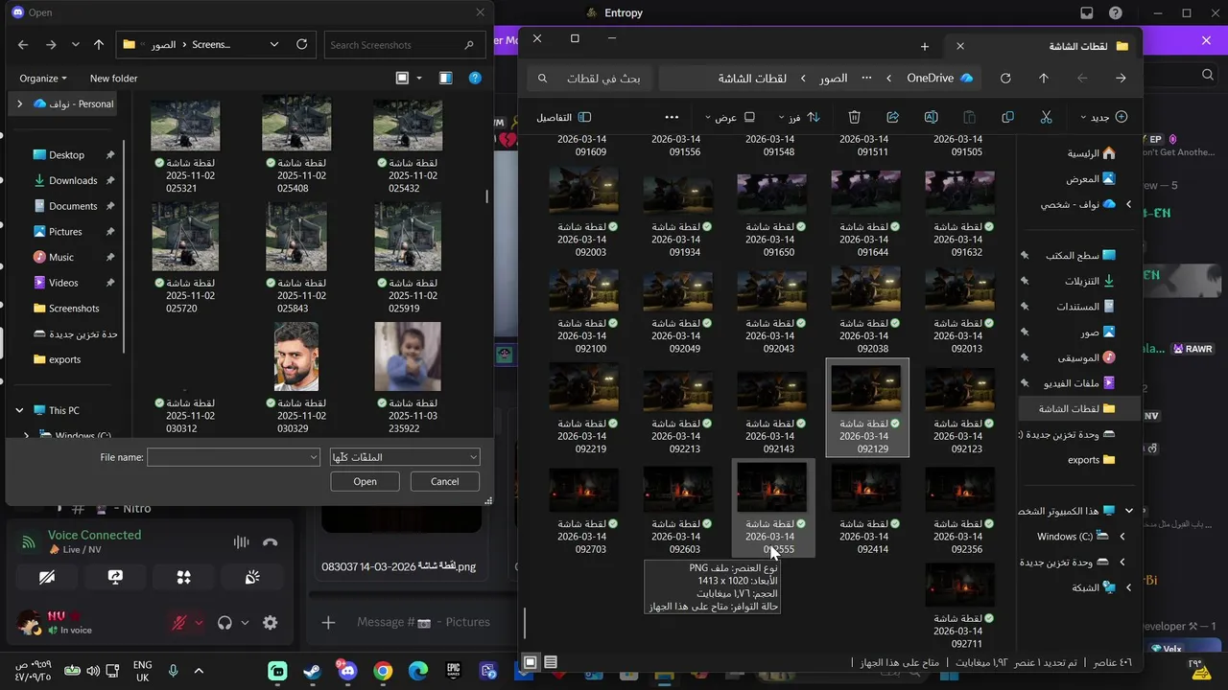Click Up folder arrow in Open dialog
This screenshot has width=1228, height=690.
point(99,45)
